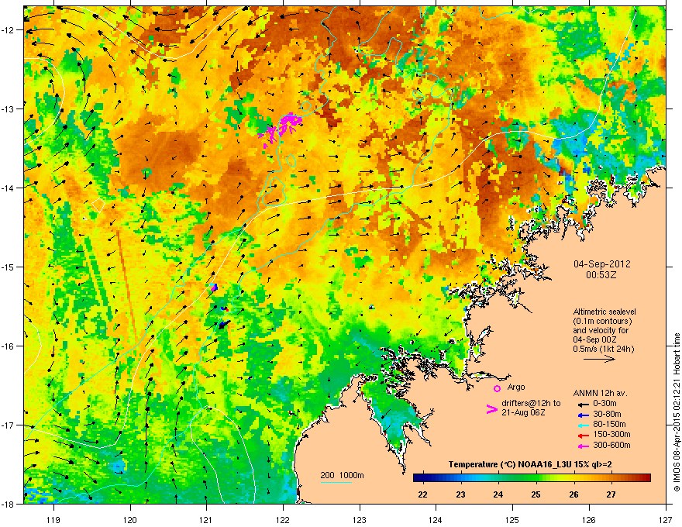Click the longitude axis label 127
This screenshot has height=527, width=682.
(x=666, y=519)
